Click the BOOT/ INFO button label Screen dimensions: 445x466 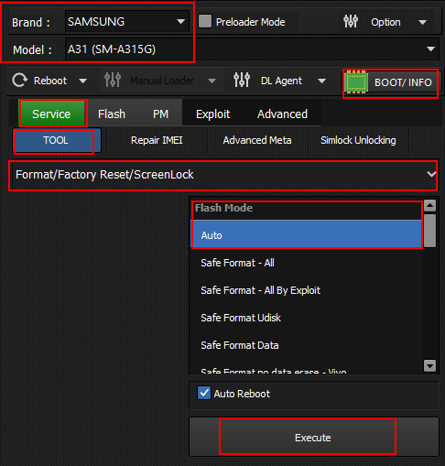(403, 82)
